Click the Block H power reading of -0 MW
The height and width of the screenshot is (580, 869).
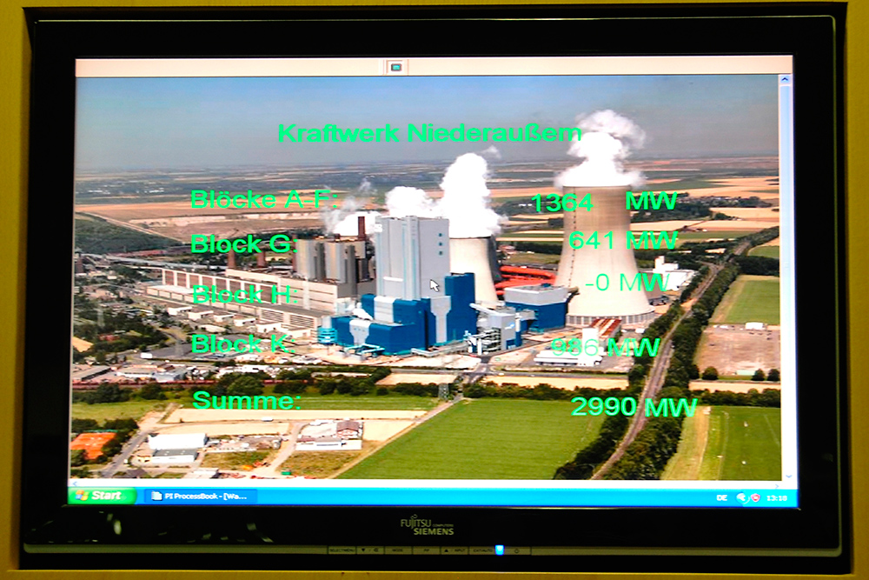click(x=626, y=282)
